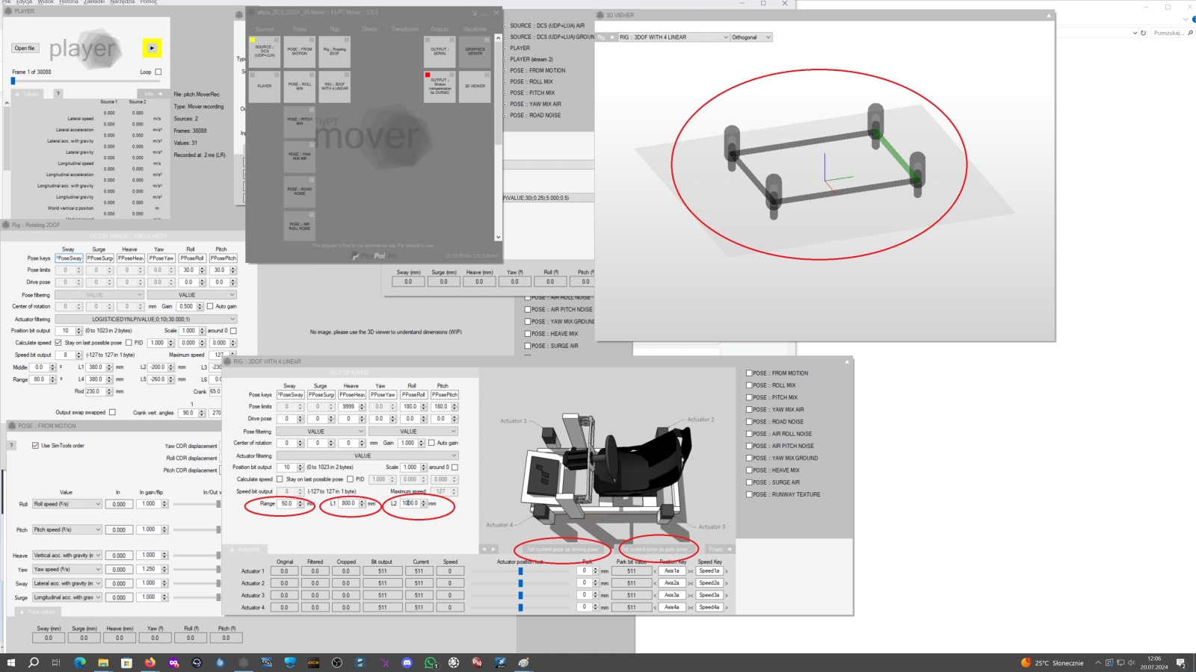Screen dimensions: 1196x672
Task: Click Set current pose as driving pose
Action: 563,550
